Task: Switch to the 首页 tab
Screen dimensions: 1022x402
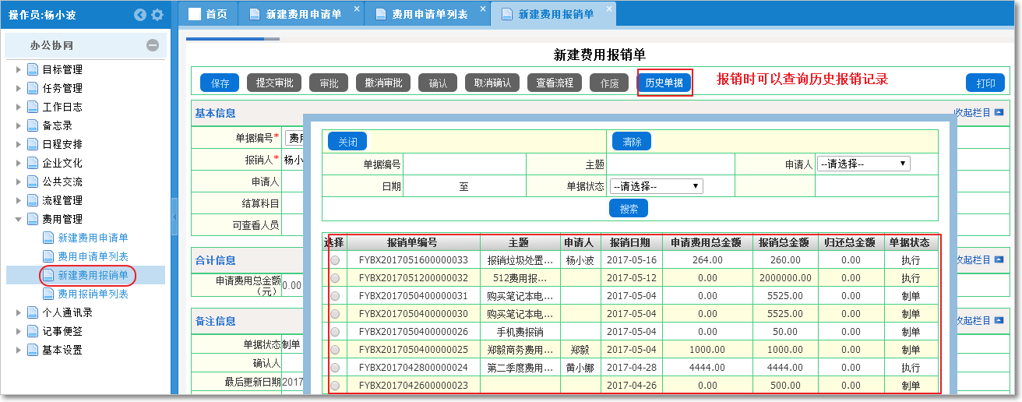Action: [x=208, y=14]
